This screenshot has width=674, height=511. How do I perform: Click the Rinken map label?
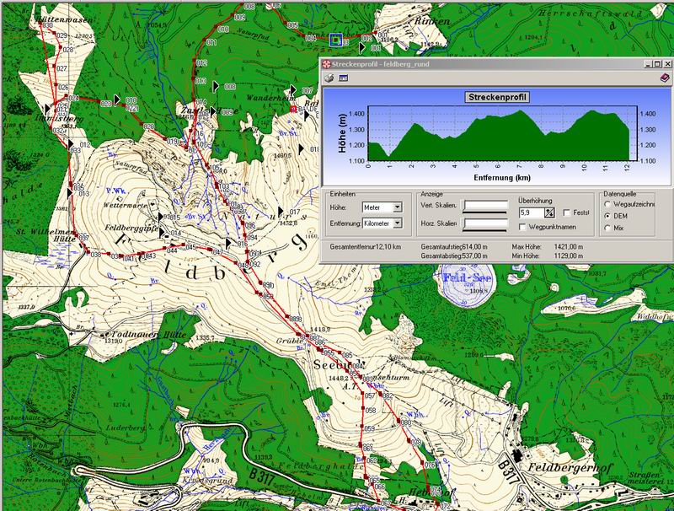[432, 21]
